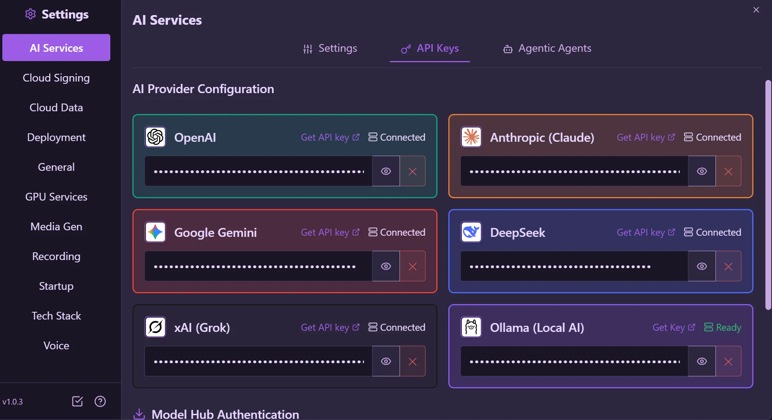The width and height of the screenshot is (772, 420).
Task: Delete the Ollama key with the X
Action: pos(729,361)
